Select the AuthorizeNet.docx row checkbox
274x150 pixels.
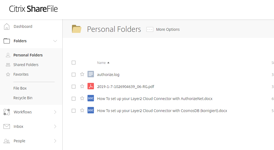74,99
